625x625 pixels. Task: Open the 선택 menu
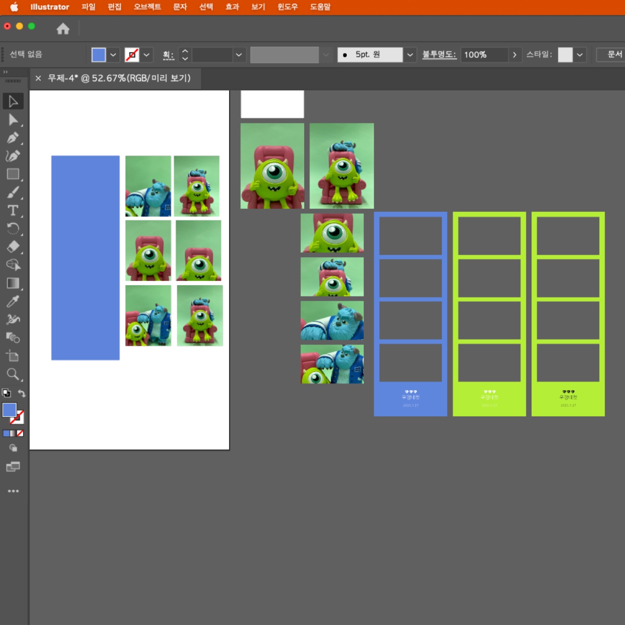[206, 7]
